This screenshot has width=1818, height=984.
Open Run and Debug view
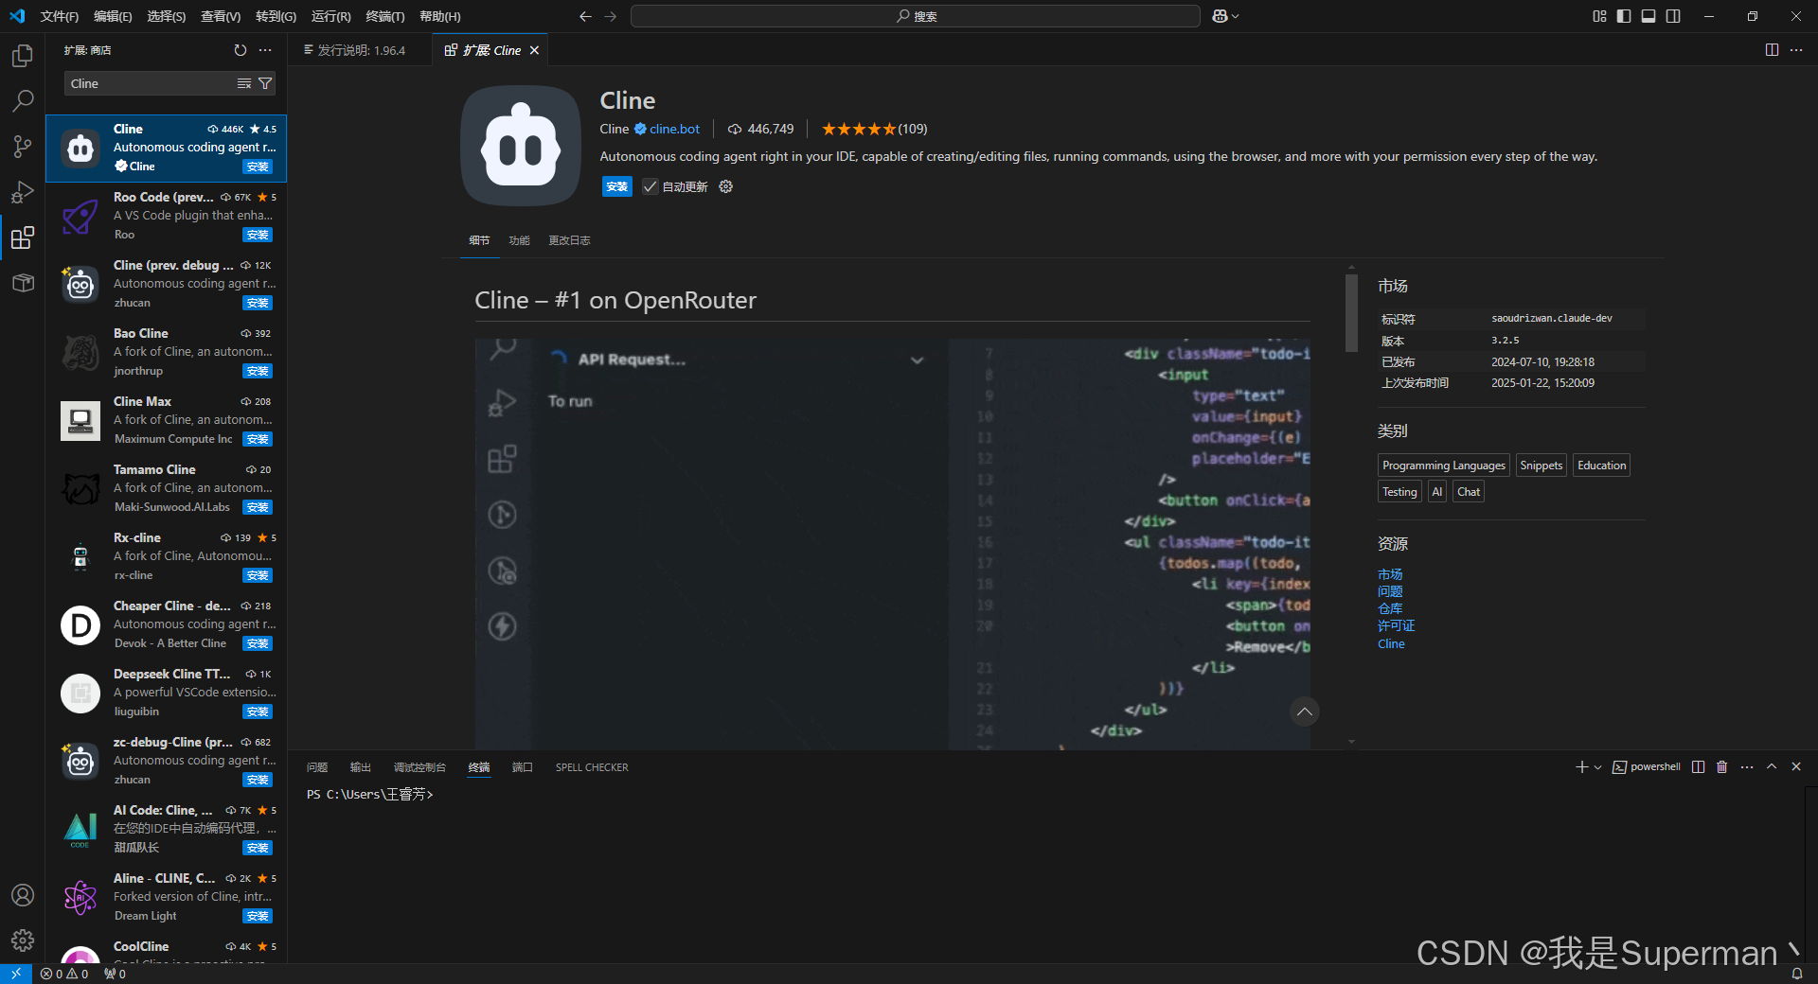click(23, 192)
